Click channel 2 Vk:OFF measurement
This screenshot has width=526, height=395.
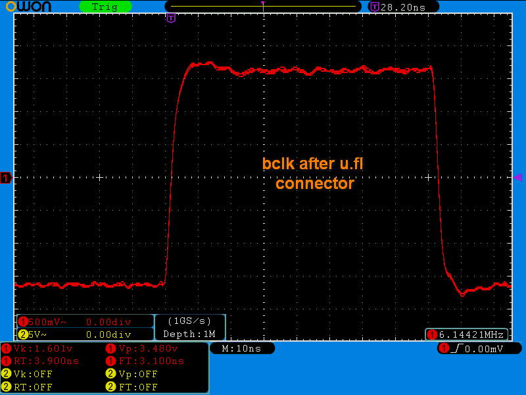(x=33, y=374)
